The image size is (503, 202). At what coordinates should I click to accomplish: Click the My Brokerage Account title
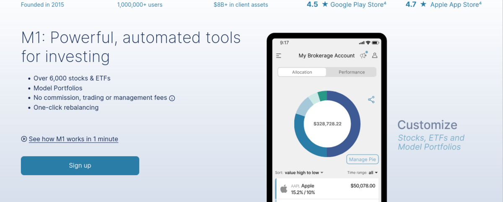(x=327, y=55)
